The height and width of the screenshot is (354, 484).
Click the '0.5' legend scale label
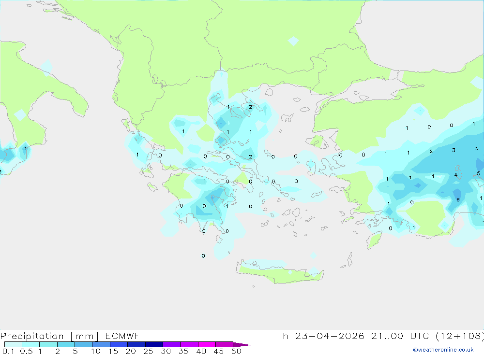26,351
